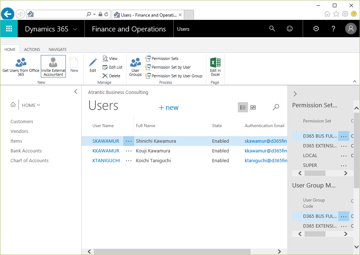Click the browser home icon

(327, 14)
